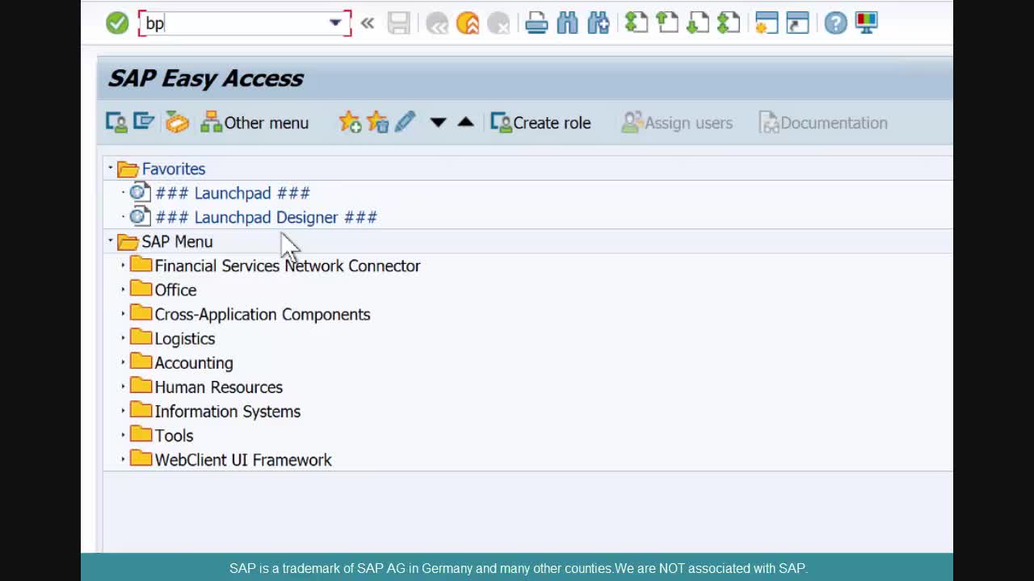Click the Customize Local Layout monitor icon
Screen dimensions: 1034x581
click(x=867, y=23)
